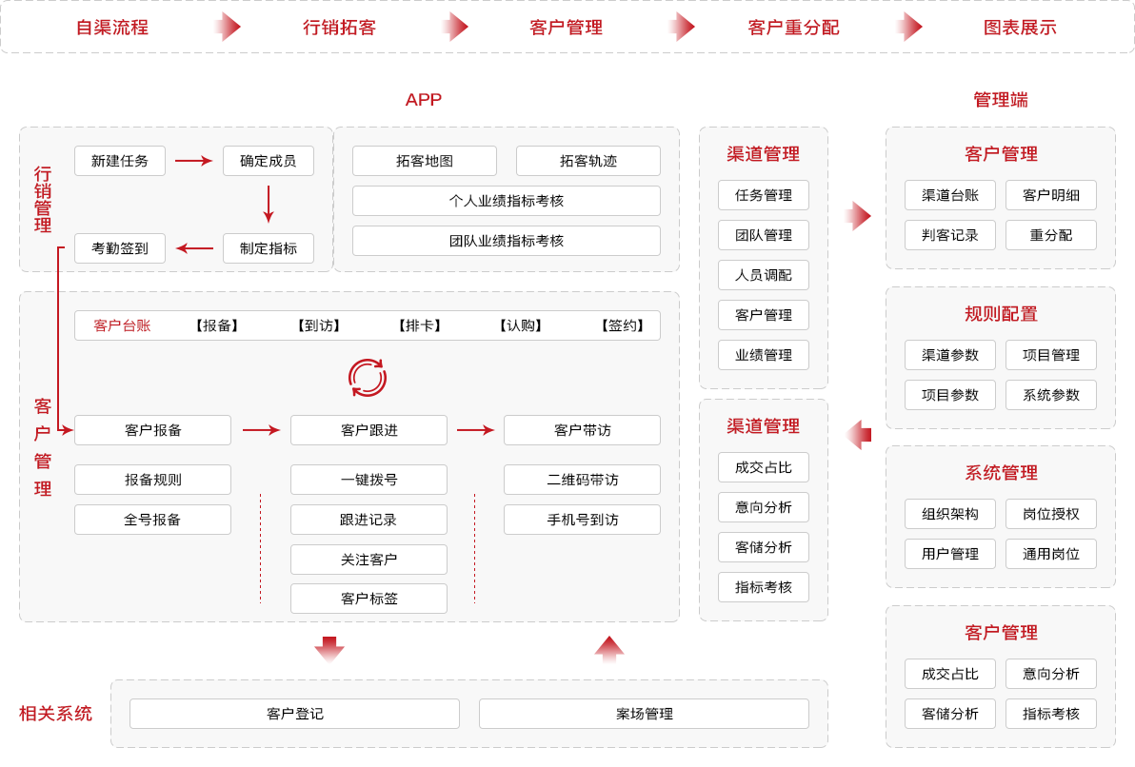This screenshot has height=767, width=1135.
Task: Select the 客户台账 tab in the status bar
Action: pyautogui.click(x=122, y=325)
